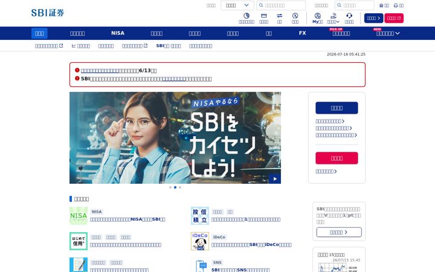435x272 pixels.
Task: Click the outlined button in the SBI points card
Action: pos(339,232)
